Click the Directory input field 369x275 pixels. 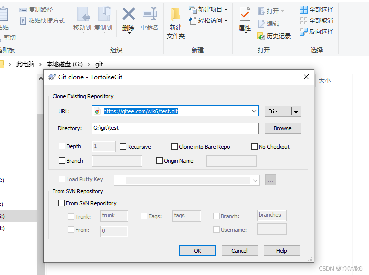175,128
